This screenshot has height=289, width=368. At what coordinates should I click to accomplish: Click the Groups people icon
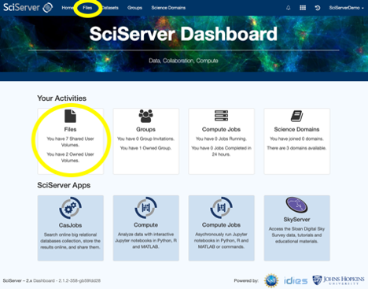pyautogui.click(x=145, y=116)
